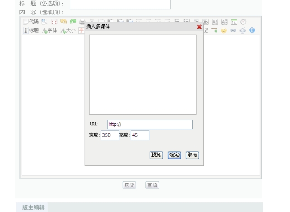
Task: Click the URL input field
Action: pyautogui.click(x=150, y=125)
